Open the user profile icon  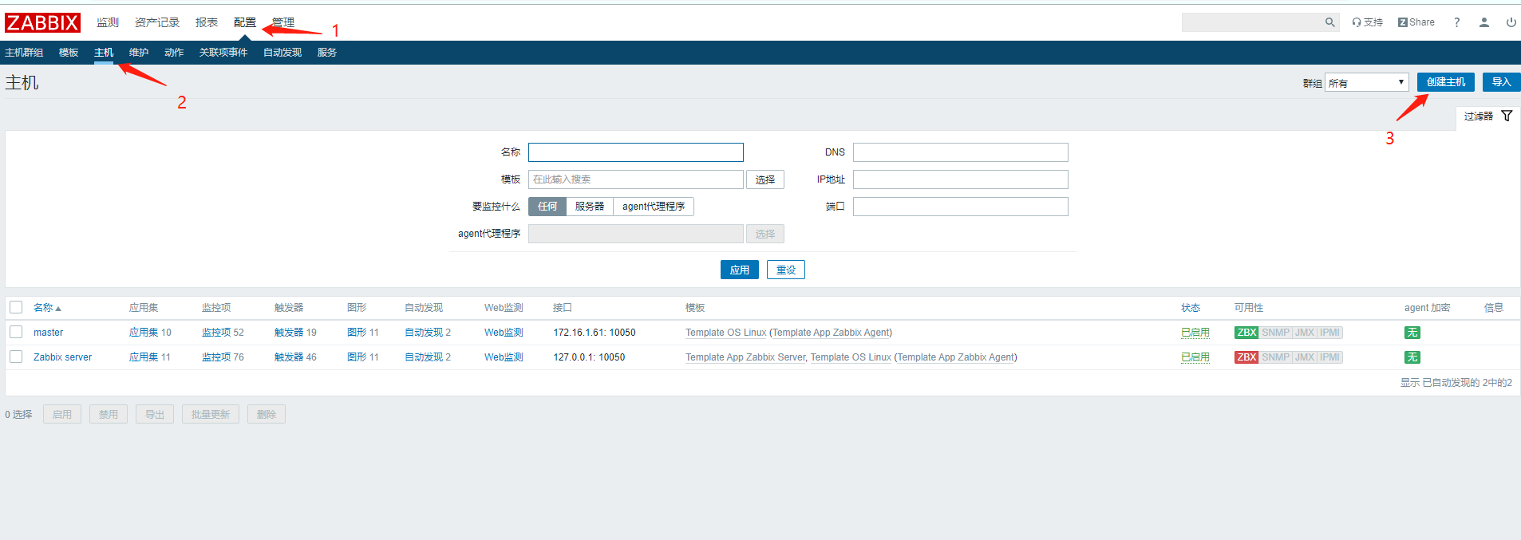click(1484, 22)
